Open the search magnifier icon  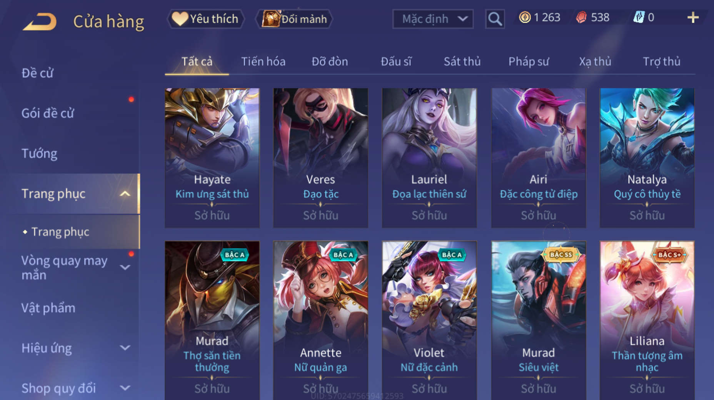point(495,18)
